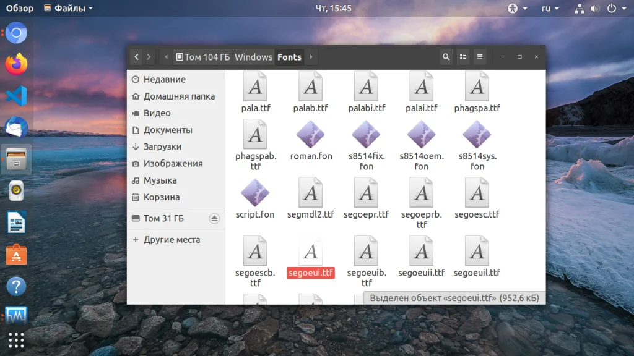Switch to Windows folder in path bar
Viewport: 634px width, 356px height.
[253, 57]
